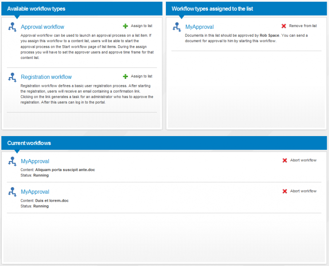Image resolution: width=329 pixels, height=266 pixels.
Task: Click red X icon for Aliquam porta workflow
Action: (x=285, y=160)
